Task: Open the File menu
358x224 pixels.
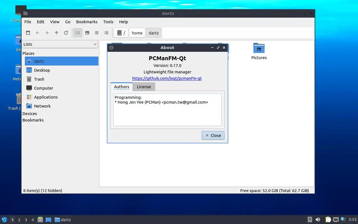Action: click(28, 22)
